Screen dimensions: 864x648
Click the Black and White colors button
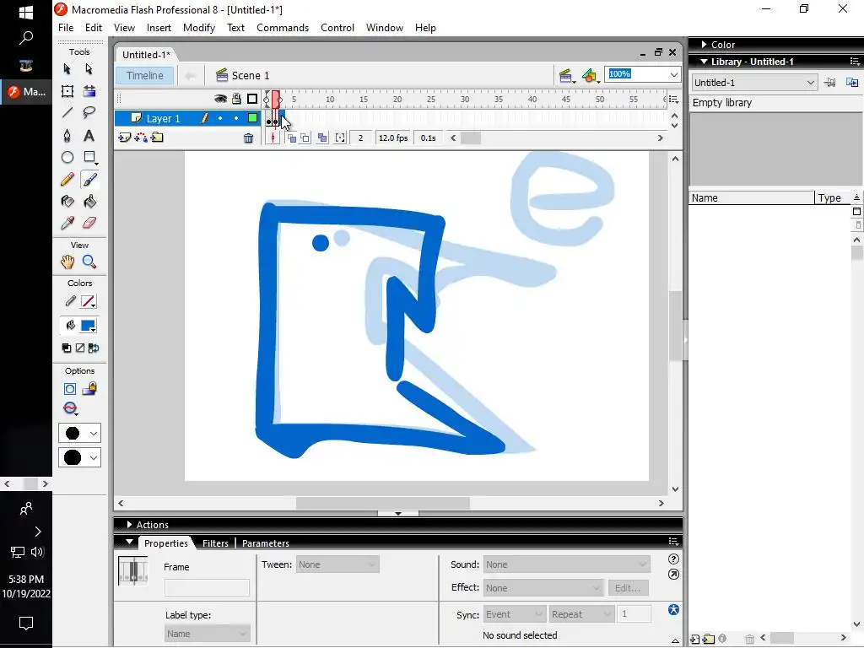(67, 348)
